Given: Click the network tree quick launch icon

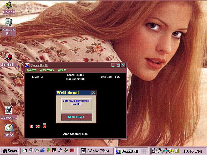Looking at the screenshot, I should pos(36,151).
